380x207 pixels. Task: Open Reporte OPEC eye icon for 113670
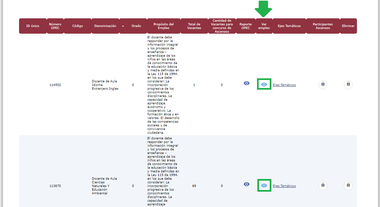coord(247,184)
